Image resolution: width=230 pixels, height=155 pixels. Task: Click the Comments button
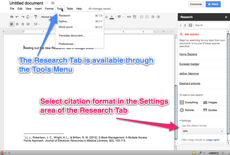click(x=196, y=4)
